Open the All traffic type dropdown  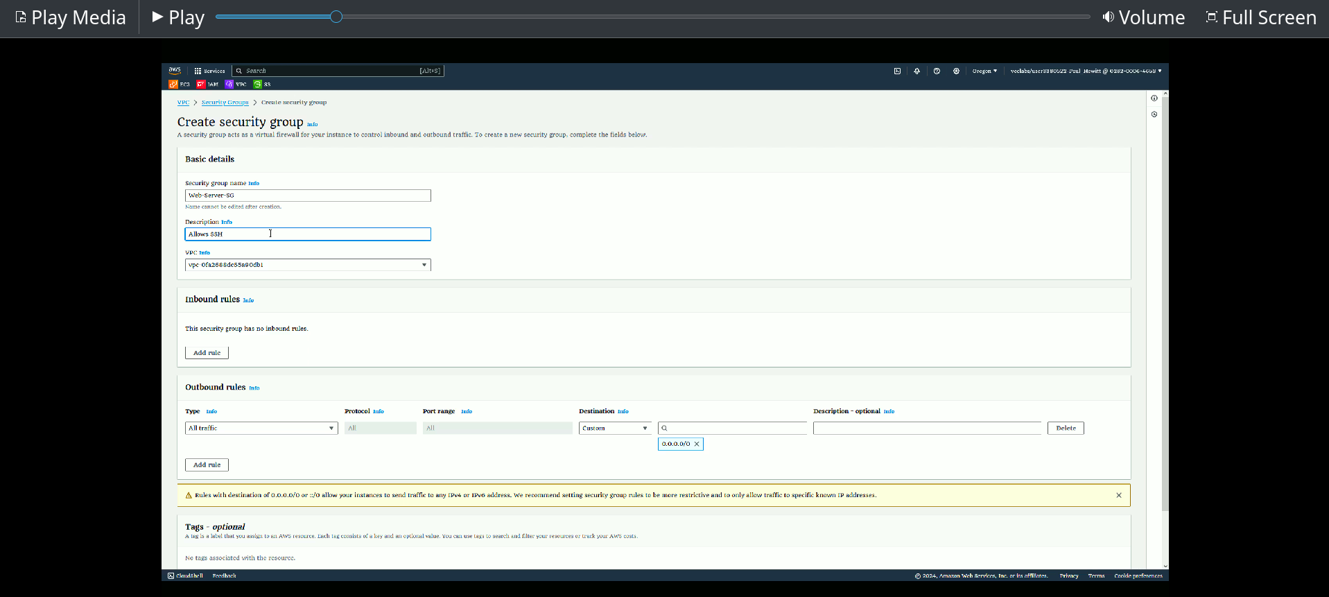[x=261, y=429]
